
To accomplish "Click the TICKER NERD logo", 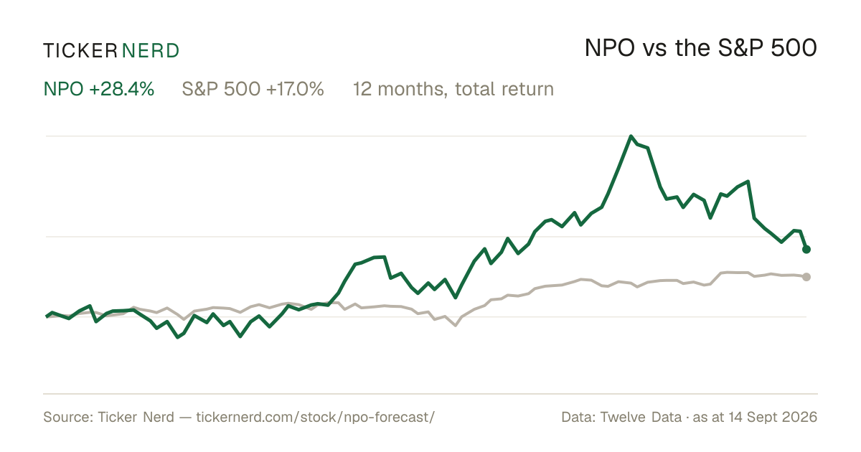I will click(x=111, y=50).
